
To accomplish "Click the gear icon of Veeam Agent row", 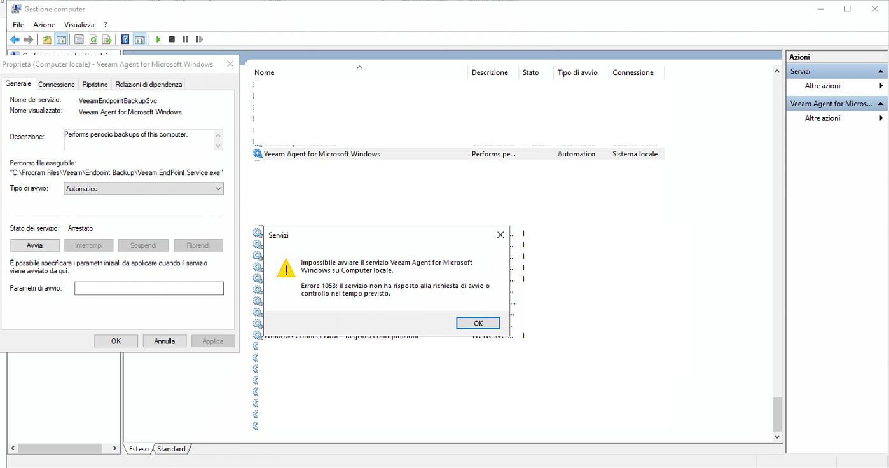I will (258, 154).
